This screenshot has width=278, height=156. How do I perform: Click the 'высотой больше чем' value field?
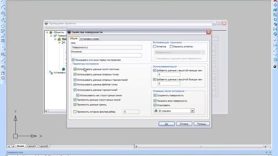[169, 84]
